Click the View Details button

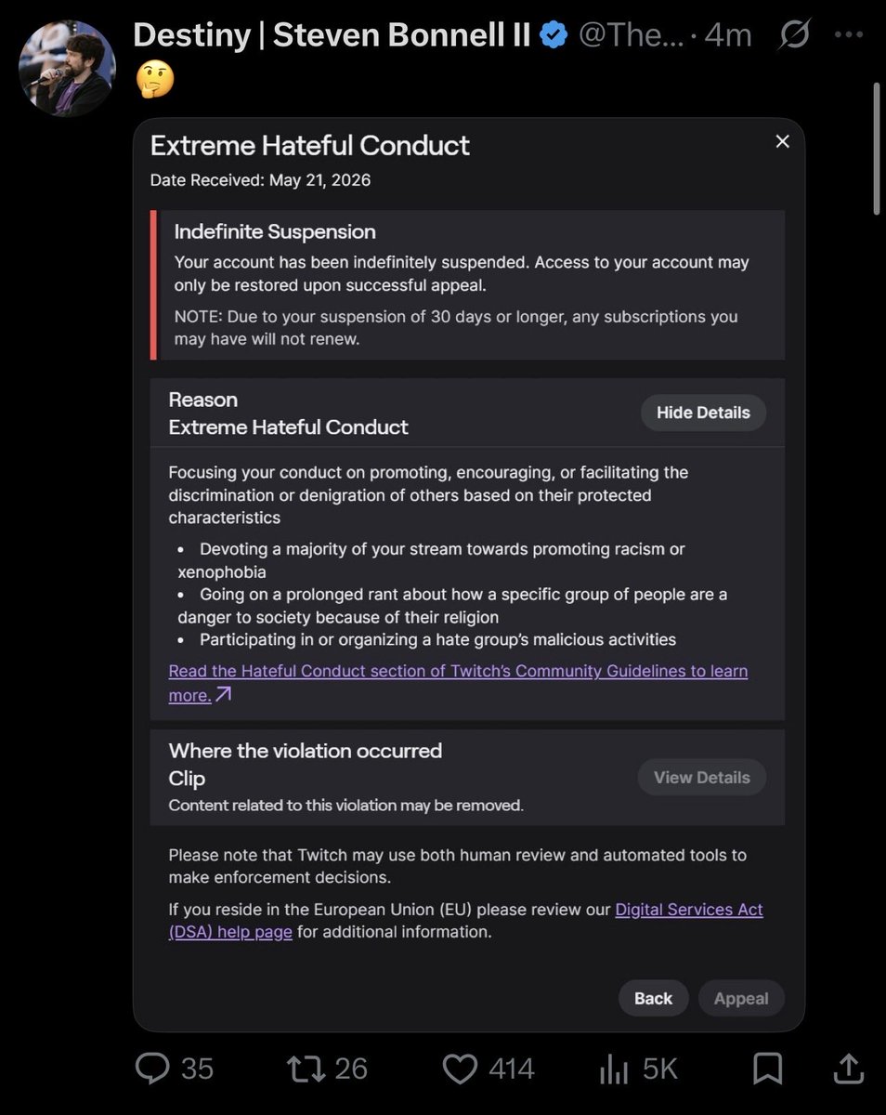point(701,778)
